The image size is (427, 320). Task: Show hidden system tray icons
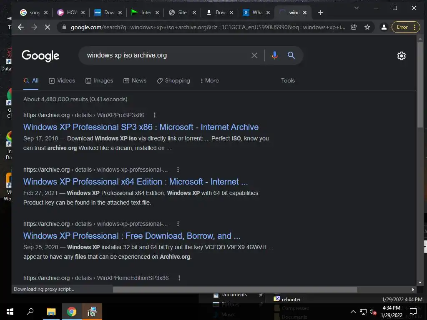353,312
